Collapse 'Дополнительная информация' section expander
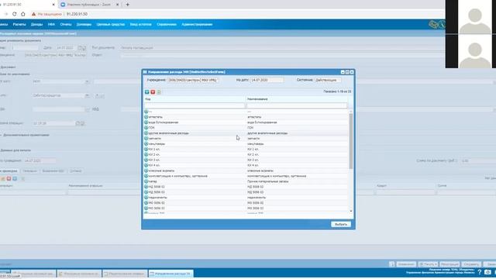Screen dimensions: 496x279 pos(2,135)
